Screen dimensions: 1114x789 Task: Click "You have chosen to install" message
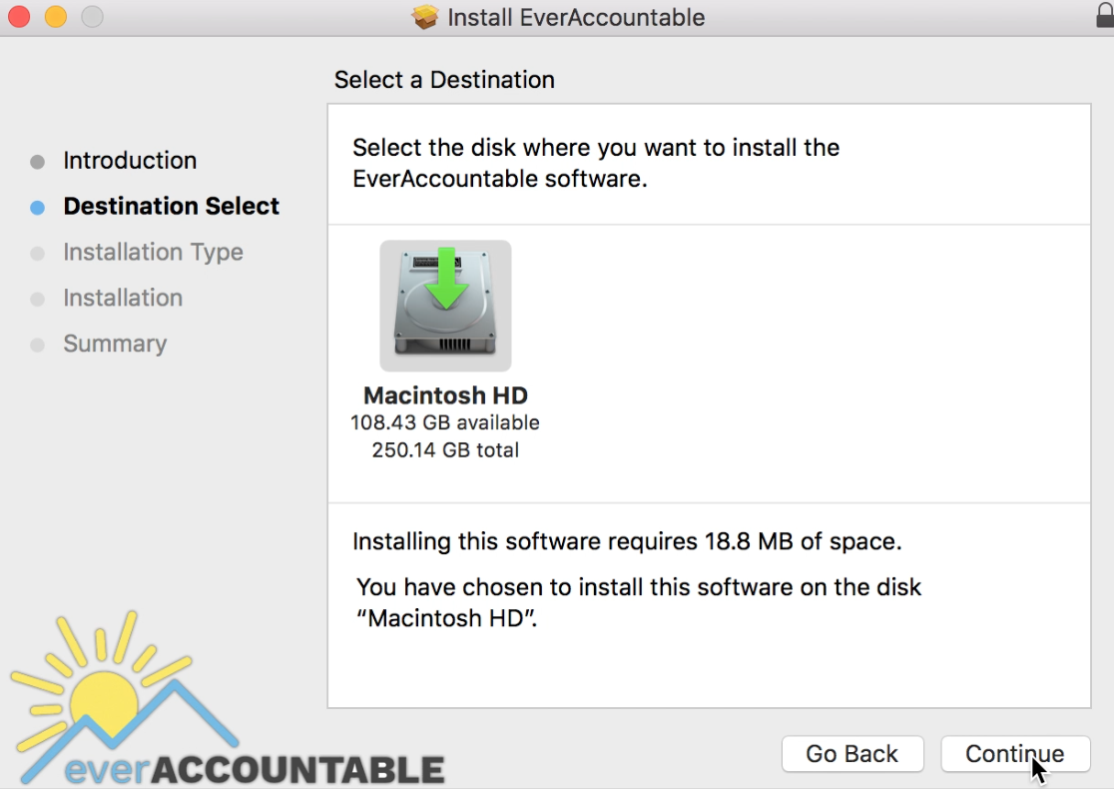(x=639, y=603)
